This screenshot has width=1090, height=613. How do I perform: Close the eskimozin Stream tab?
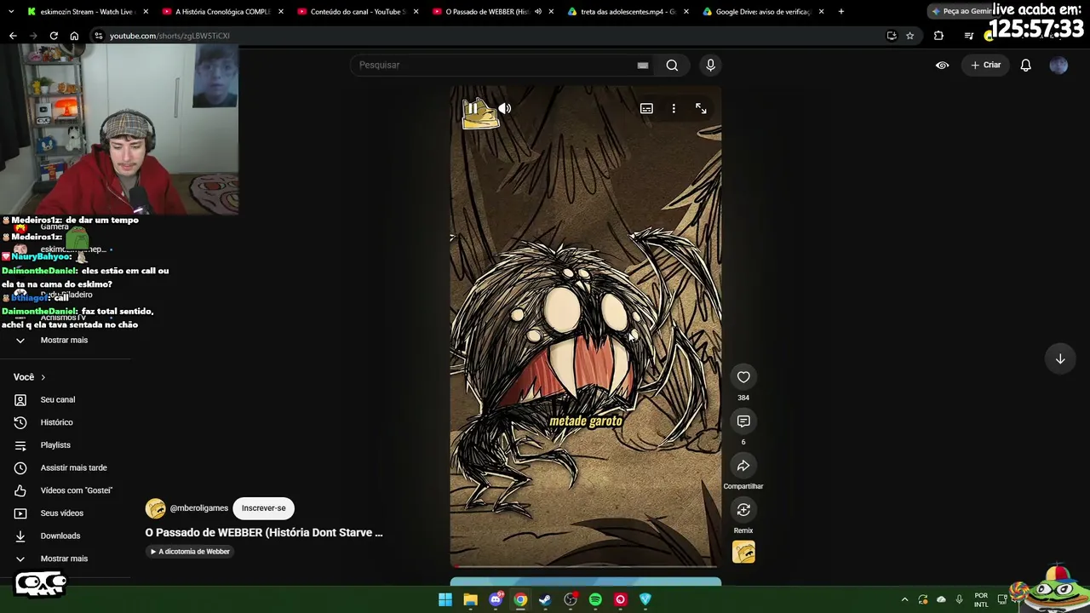146,12
